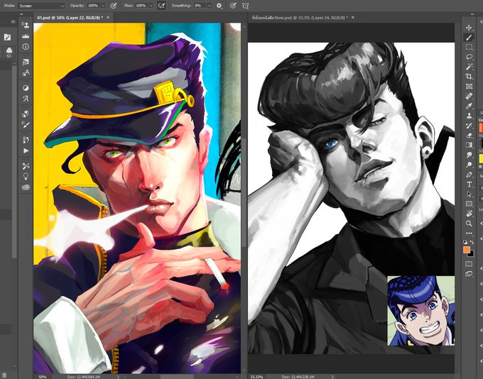483x379 pixels.
Task: Open the Smoothing value dropdown arrow
Action: pyautogui.click(x=209, y=6)
